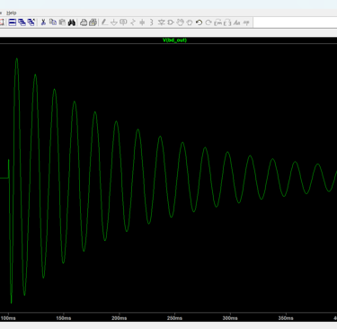This screenshot has width=337, height=329.
Task: Click the disabled Move hand tool icon
Action: (180, 22)
